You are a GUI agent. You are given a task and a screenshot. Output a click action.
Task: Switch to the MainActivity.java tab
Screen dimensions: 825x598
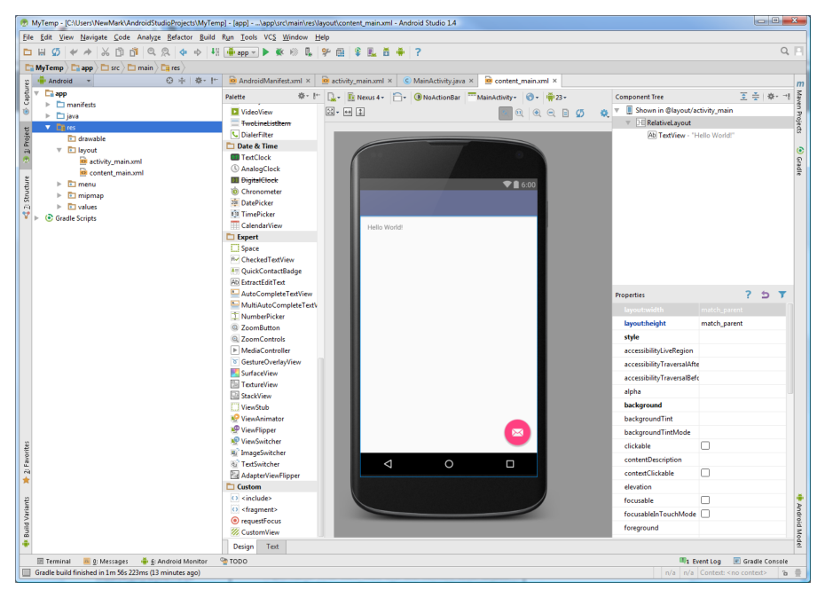point(438,81)
